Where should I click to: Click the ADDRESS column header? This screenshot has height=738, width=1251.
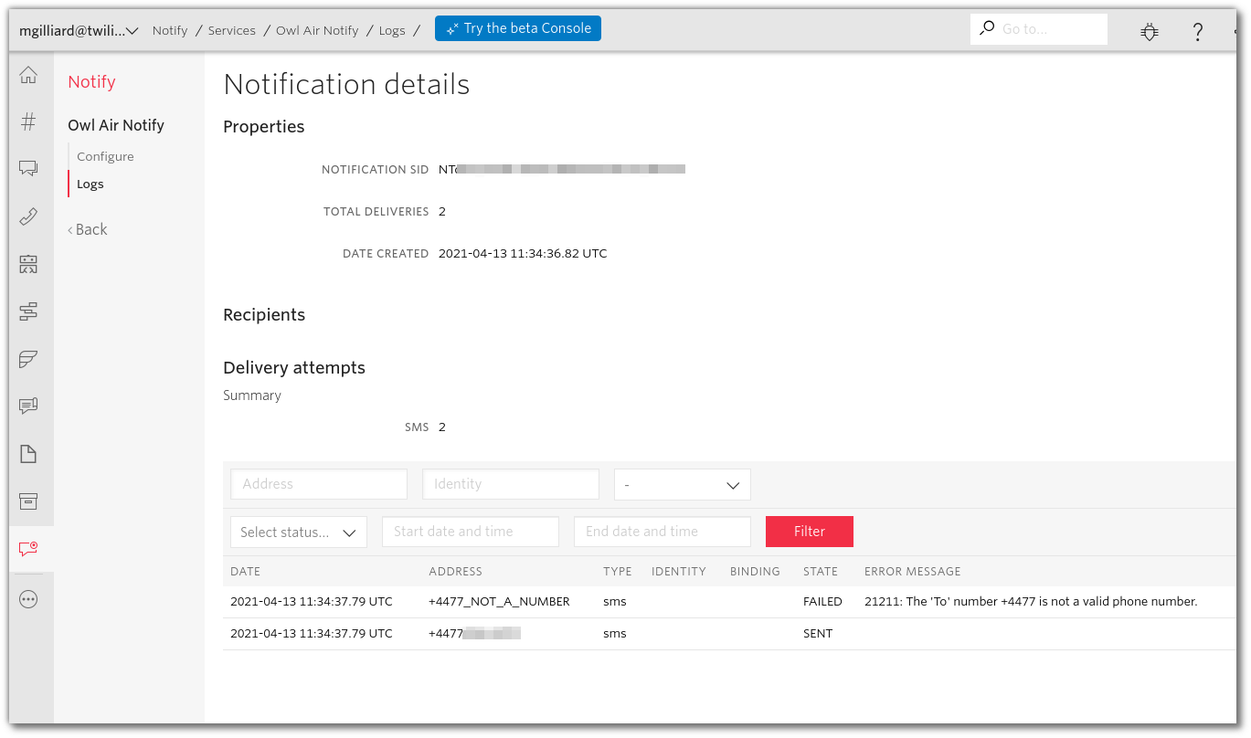coord(455,571)
